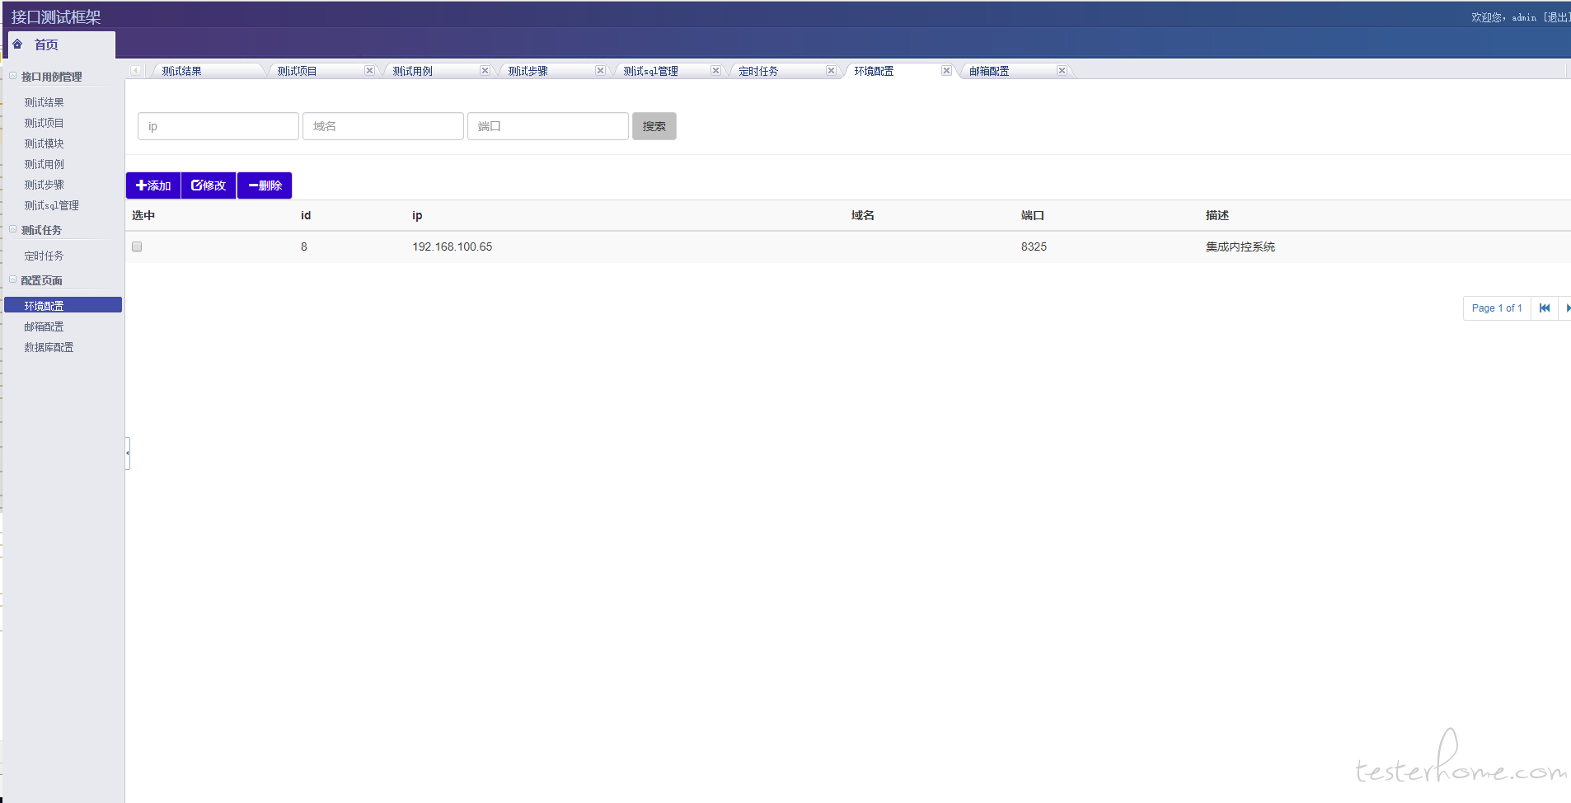Click the id column header
Image resolution: width=1571 pixels, height=803 pixels.
(x=306, y=215)
